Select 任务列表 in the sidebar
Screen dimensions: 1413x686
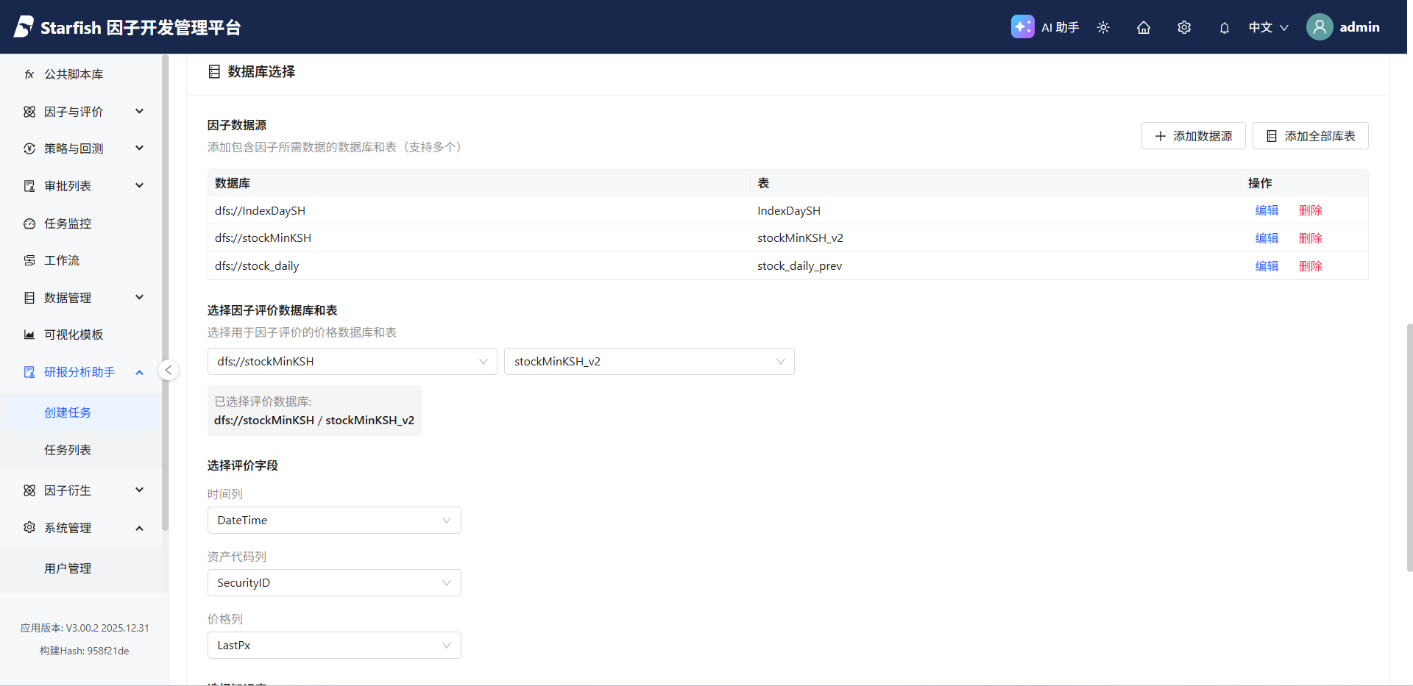(68, 450)
